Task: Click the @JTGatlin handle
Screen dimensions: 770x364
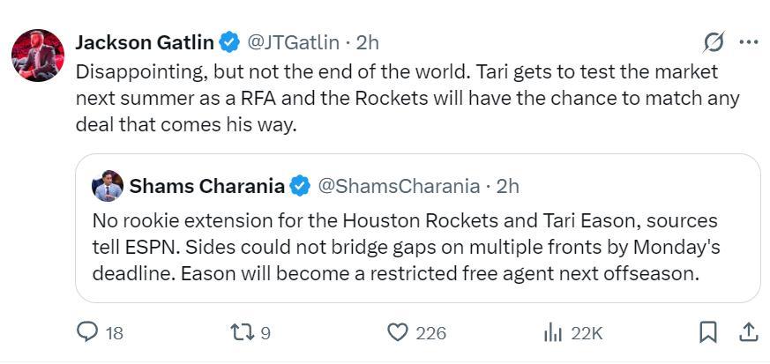Action: tap(294, 42)
